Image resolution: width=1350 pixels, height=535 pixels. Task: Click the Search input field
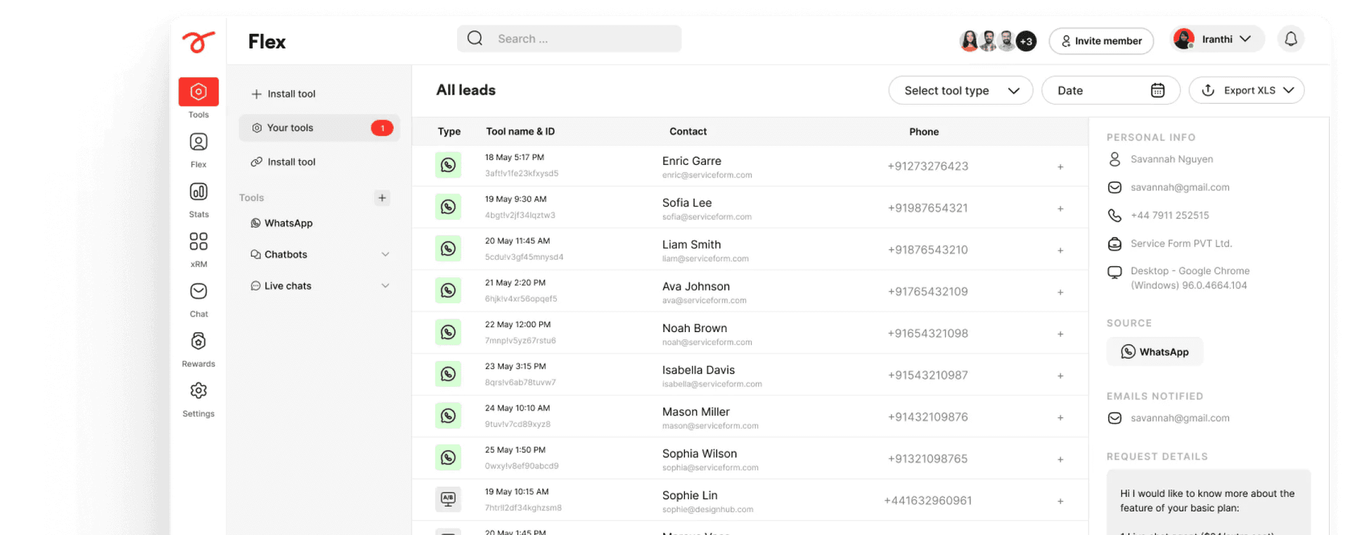[x=569, y=39]
